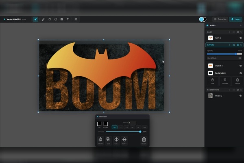Open the Fill color swatch

pos(99,124)
